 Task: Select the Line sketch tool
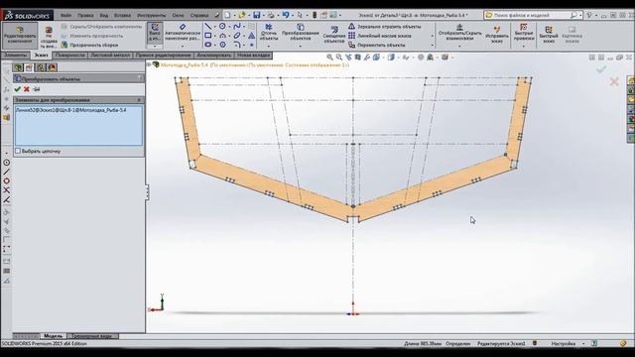coord(208,27)
